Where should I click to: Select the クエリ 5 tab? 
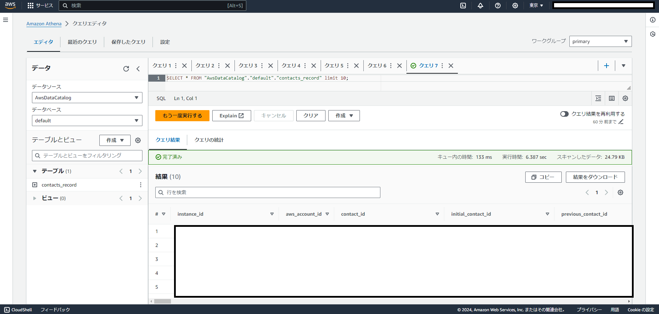[x=334, y=66]
